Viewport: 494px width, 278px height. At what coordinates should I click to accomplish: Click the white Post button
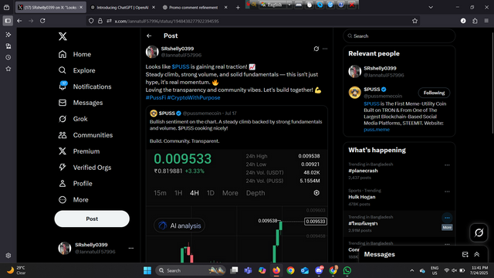[x=92, y=219]
